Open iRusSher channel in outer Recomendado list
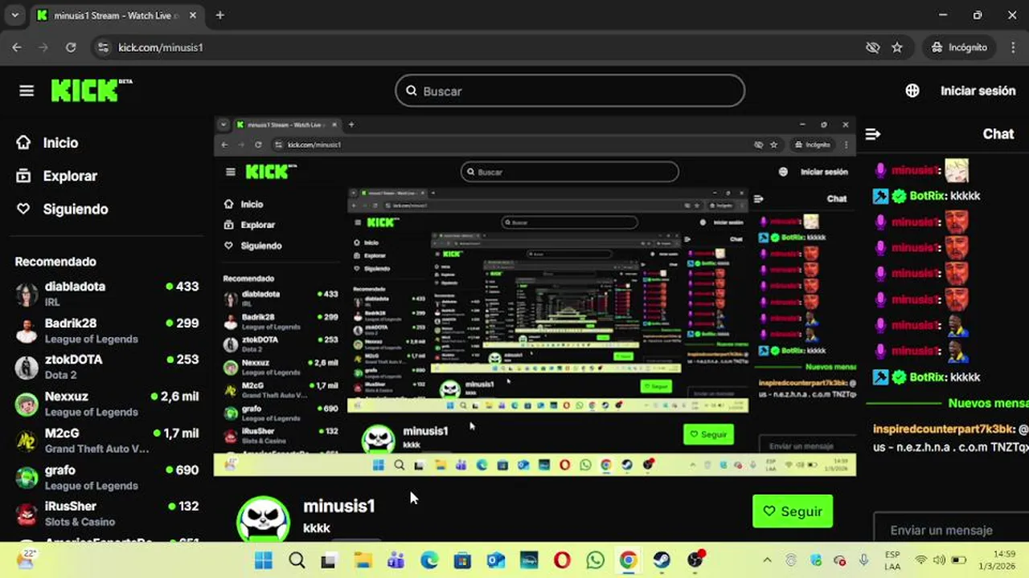The width and height of the screenshot is (1029, 578). 107,513
